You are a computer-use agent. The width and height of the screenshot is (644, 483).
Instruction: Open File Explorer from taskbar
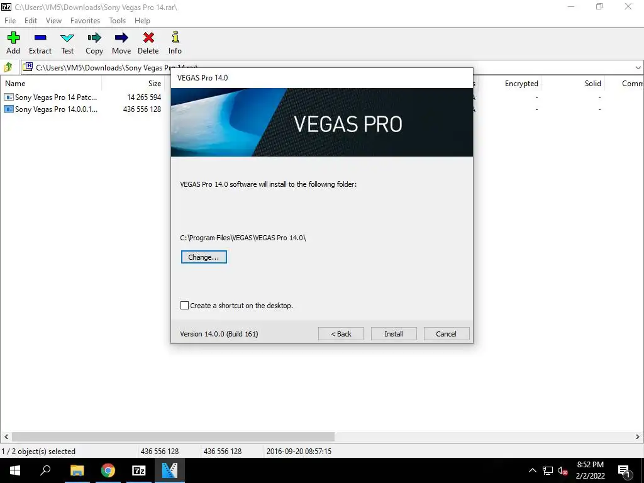[77, 470]
